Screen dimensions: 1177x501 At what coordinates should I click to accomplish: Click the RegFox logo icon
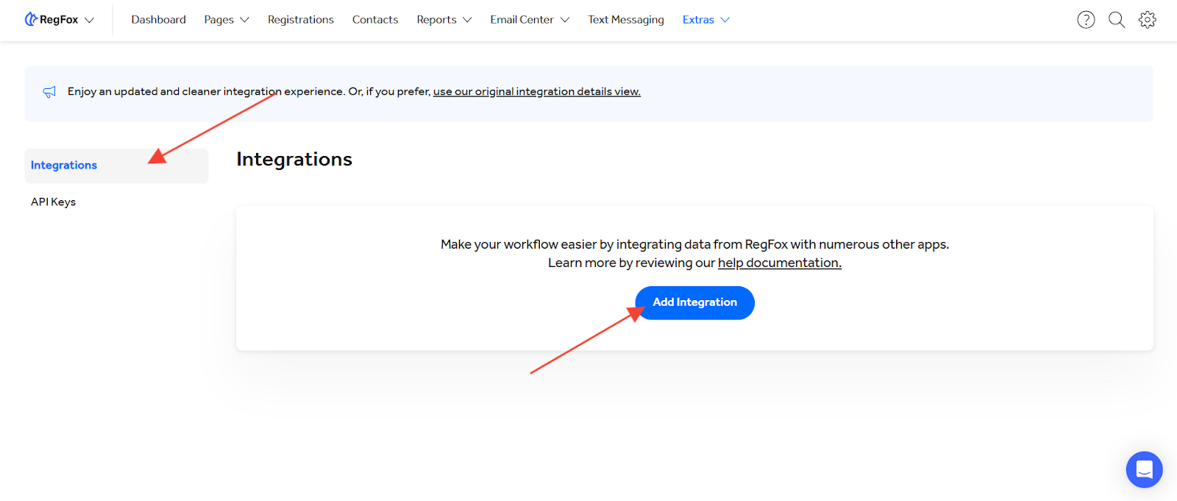31,19
